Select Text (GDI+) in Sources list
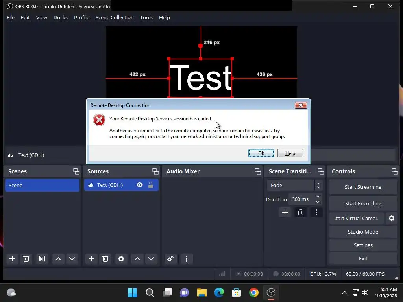 (x=121, y=185)
